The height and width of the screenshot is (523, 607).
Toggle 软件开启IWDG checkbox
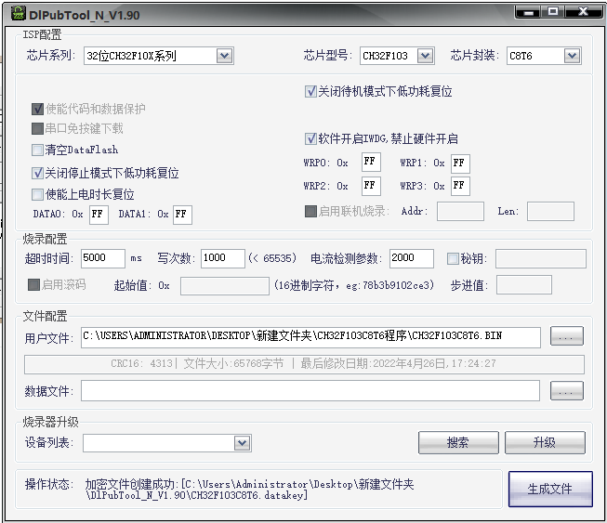(x=311, y=138)
